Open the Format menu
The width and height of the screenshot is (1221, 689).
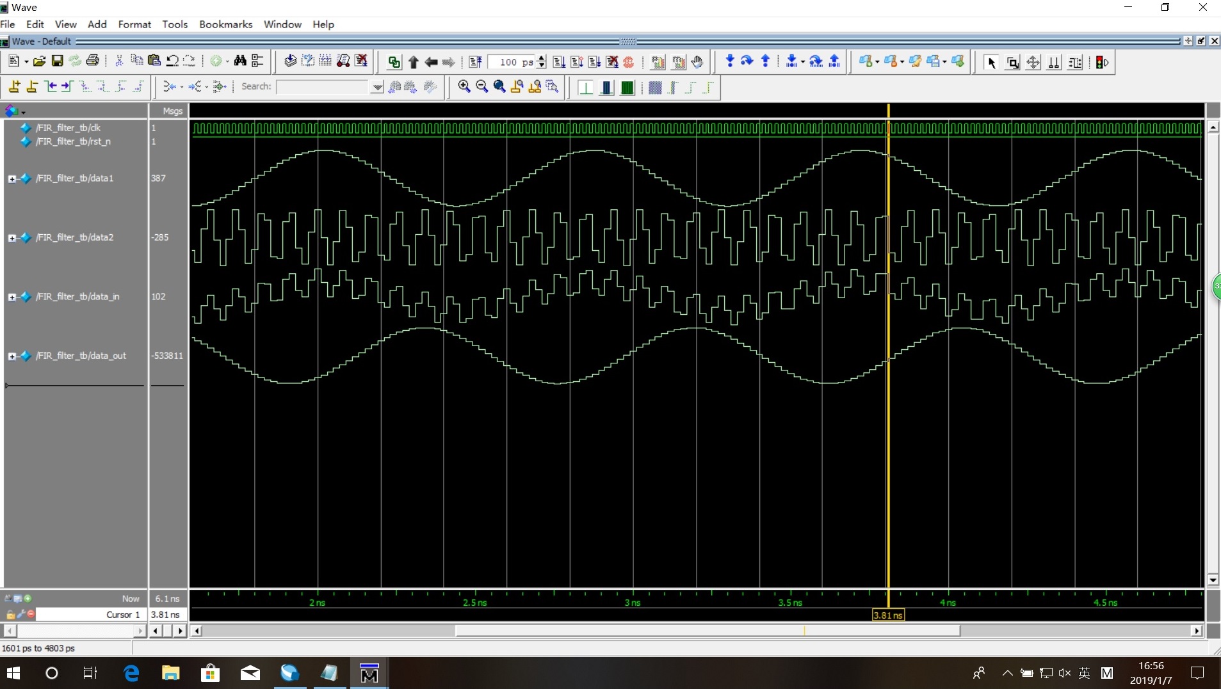[134, 24]
